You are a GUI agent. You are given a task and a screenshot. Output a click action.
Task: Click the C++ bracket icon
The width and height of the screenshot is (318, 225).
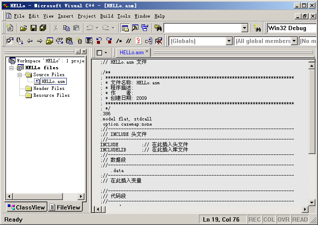click(x=149, y=41)
